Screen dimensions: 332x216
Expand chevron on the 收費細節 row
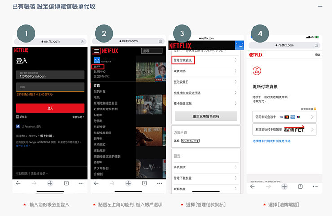tap(236, 71)
